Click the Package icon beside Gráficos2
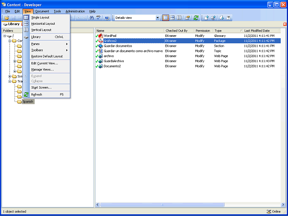 (x=100, y=41)
